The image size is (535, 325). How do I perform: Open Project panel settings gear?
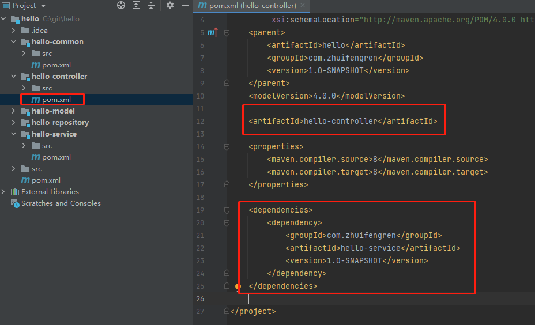(x=170, y=5)
